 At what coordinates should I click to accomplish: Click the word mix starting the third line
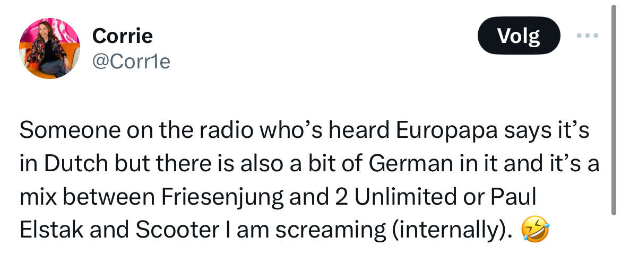(x=37, y=198)
